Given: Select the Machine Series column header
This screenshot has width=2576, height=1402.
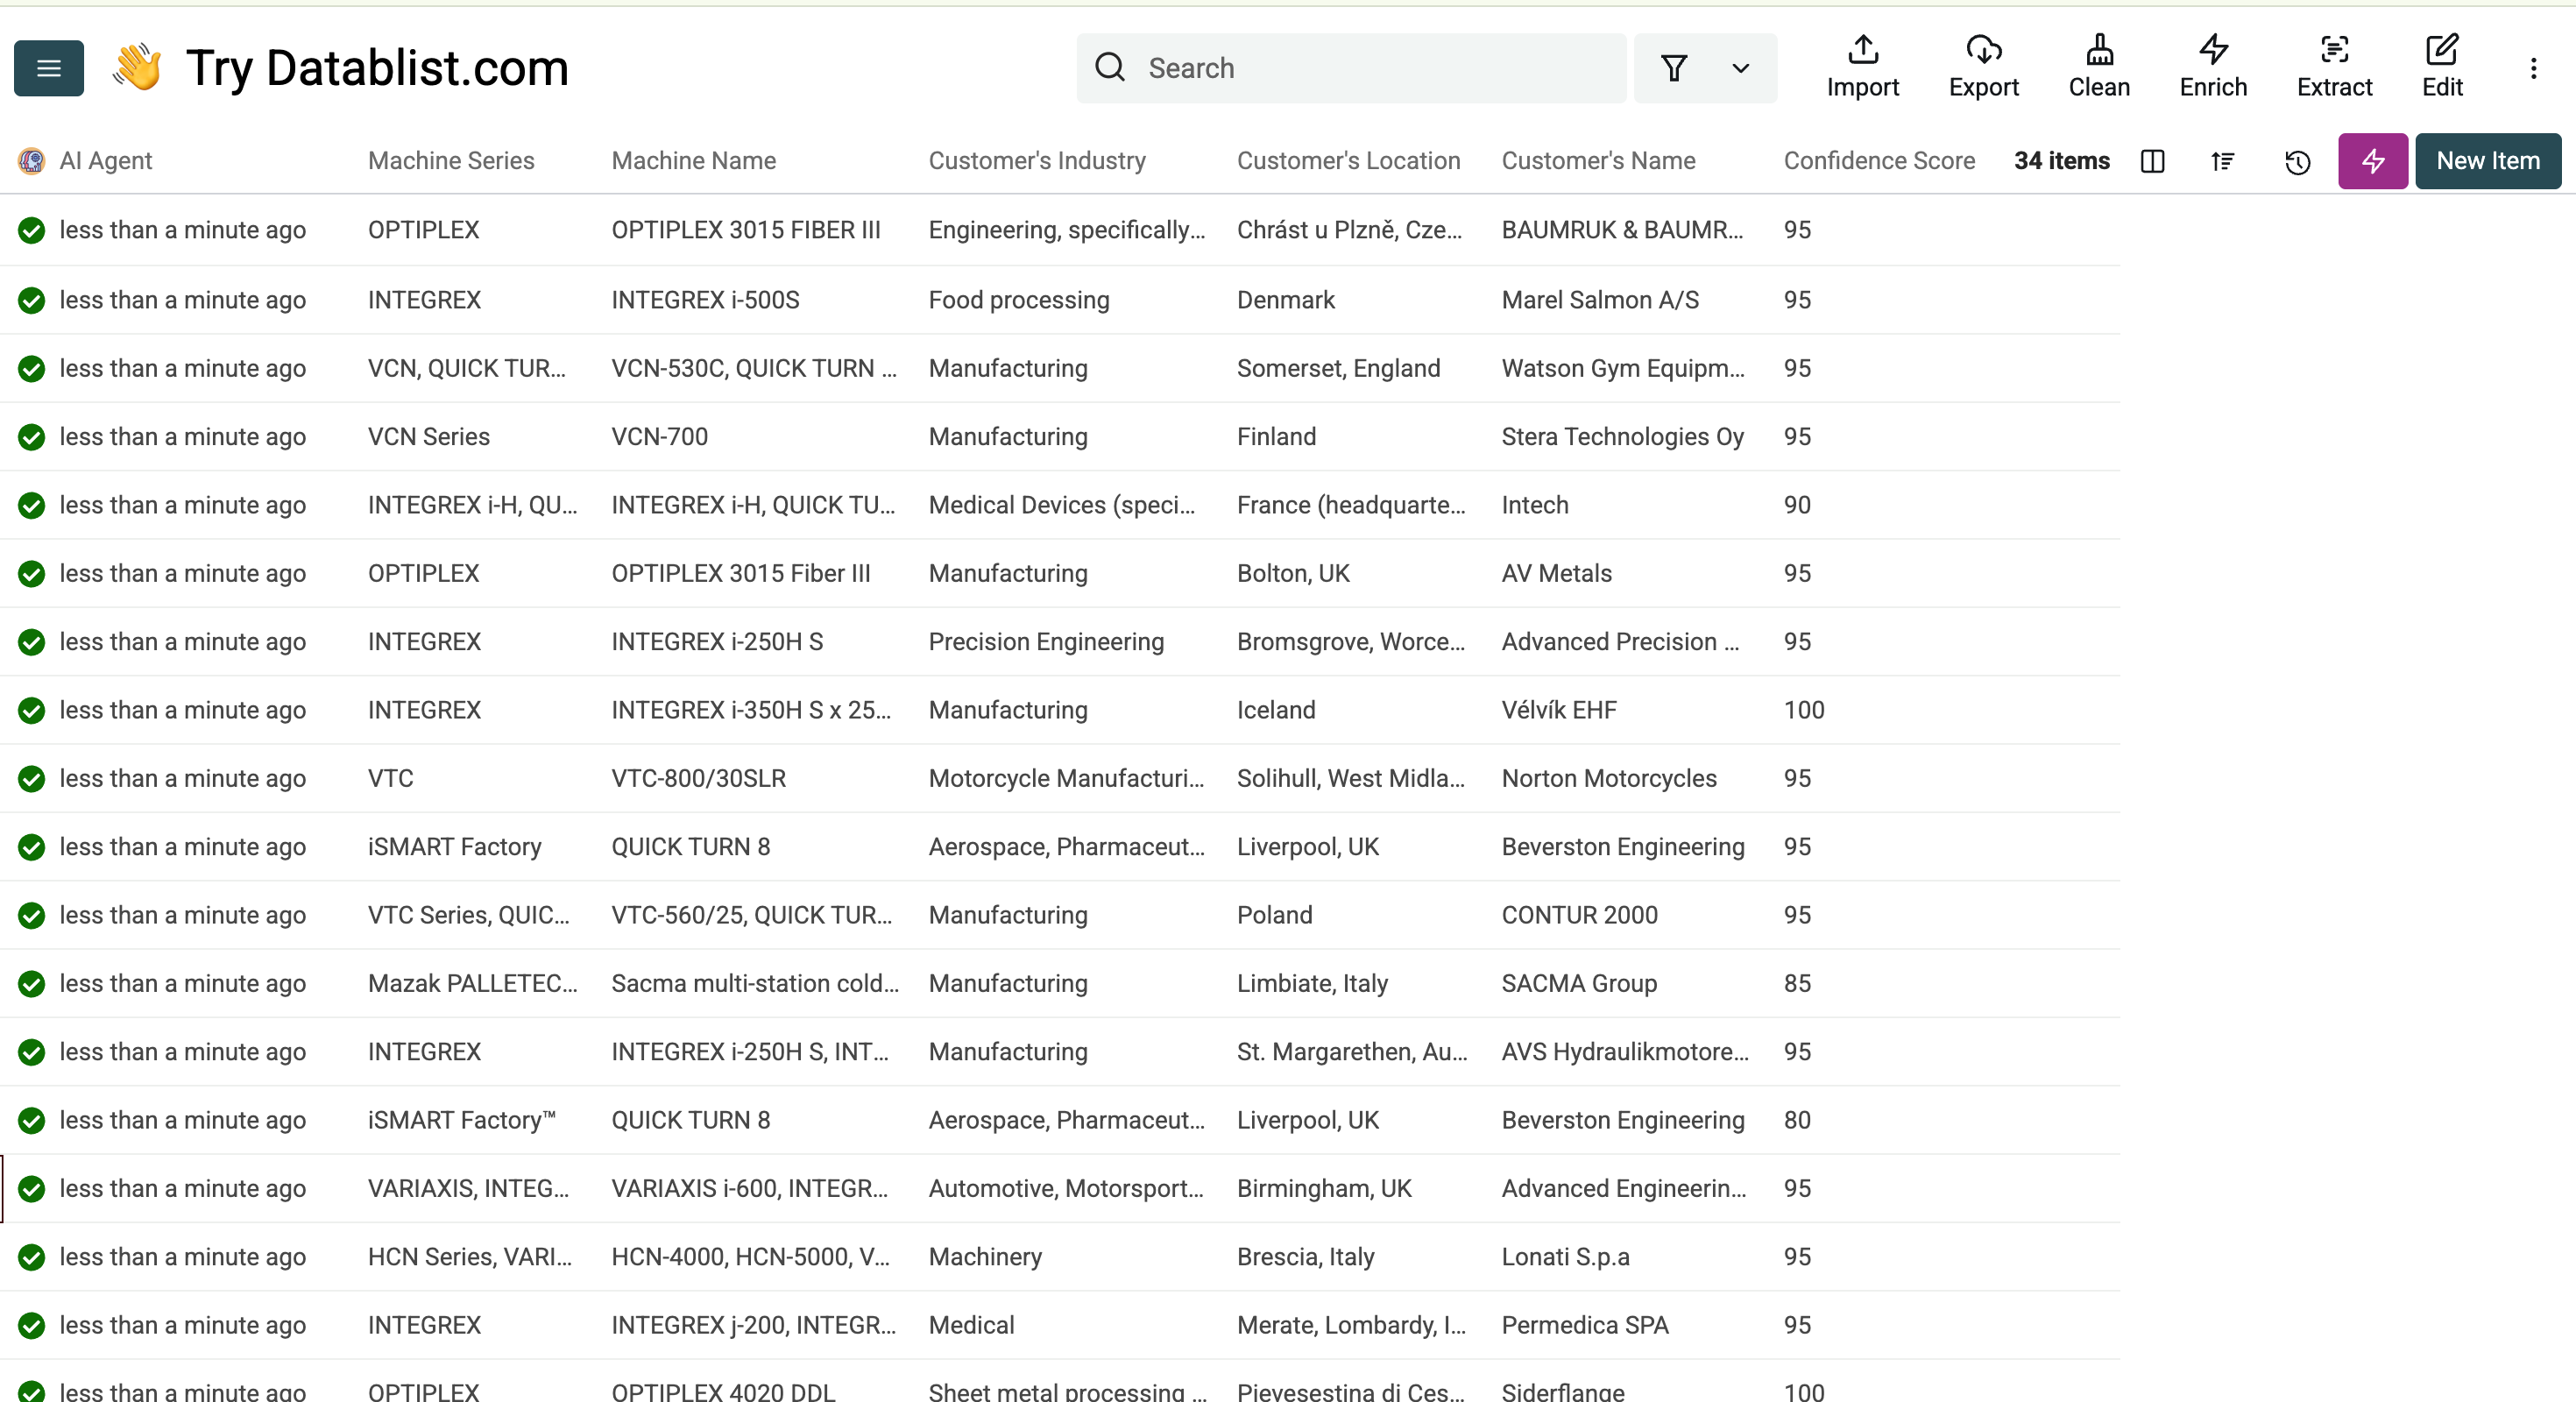Looking at the screenshot, I should click(451, 161).
